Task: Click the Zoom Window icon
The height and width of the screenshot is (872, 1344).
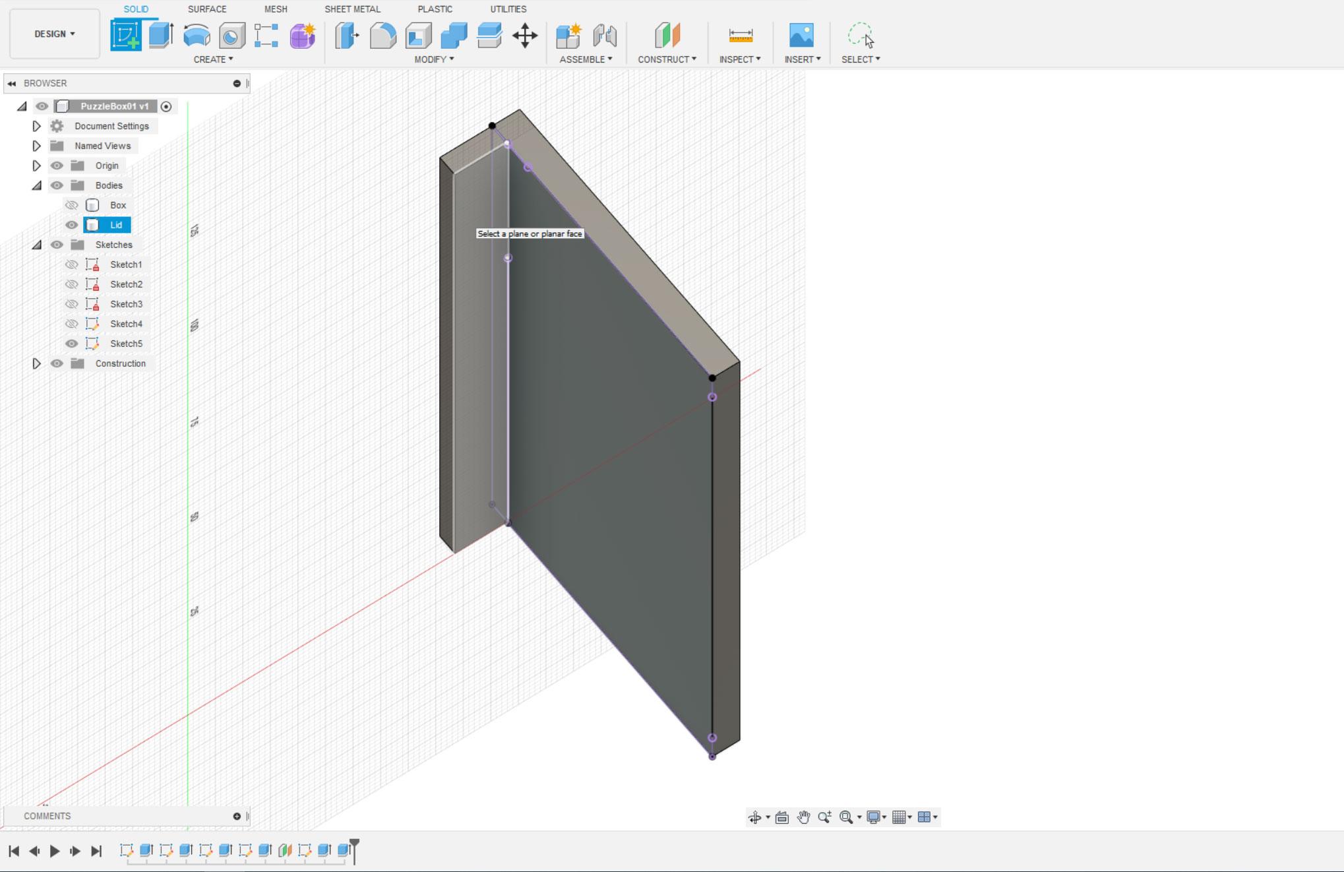Action: (824, 817)
